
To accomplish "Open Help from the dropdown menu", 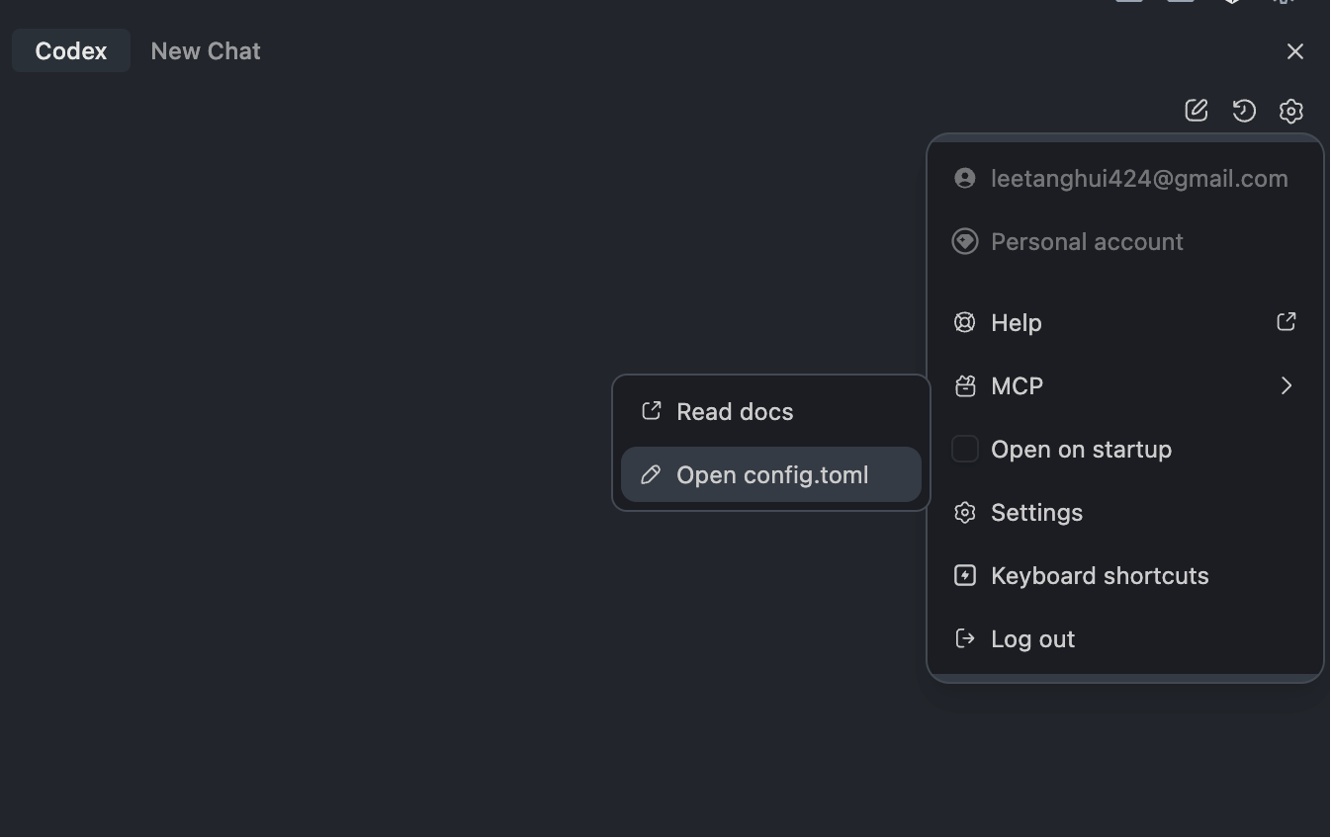I will tap(1017, 323).
